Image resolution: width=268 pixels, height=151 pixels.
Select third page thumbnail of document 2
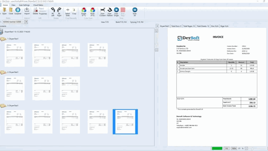point(70,88)
